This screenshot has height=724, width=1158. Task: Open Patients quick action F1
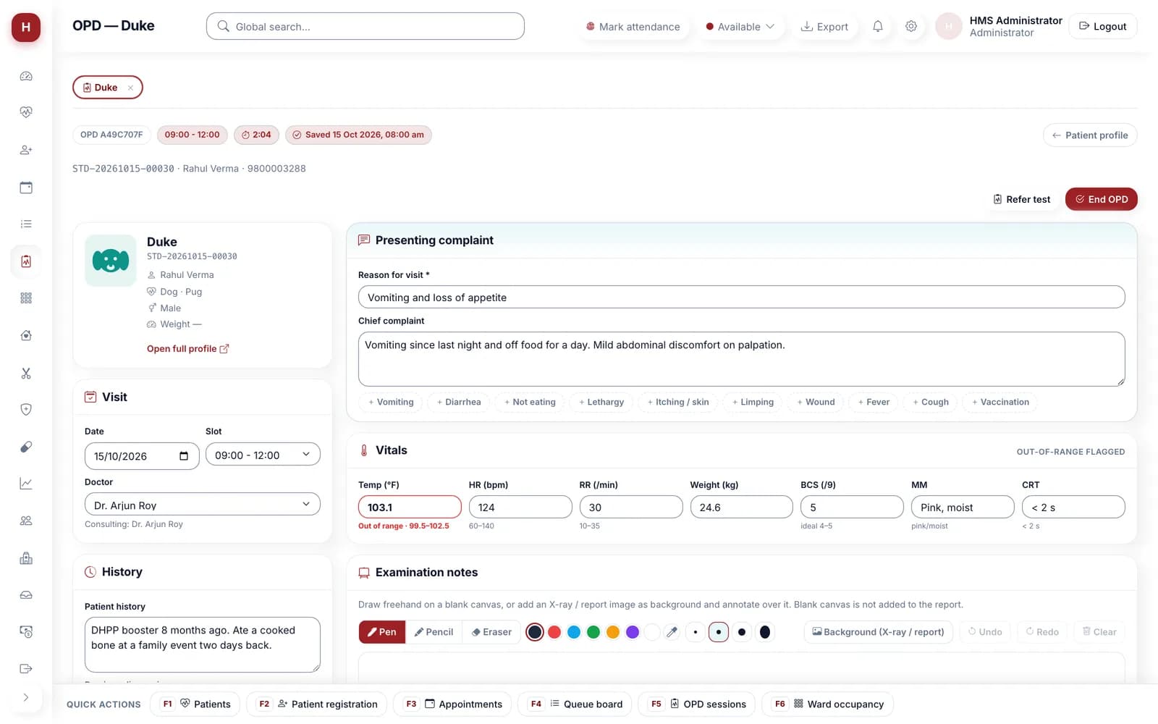point(195,704)
